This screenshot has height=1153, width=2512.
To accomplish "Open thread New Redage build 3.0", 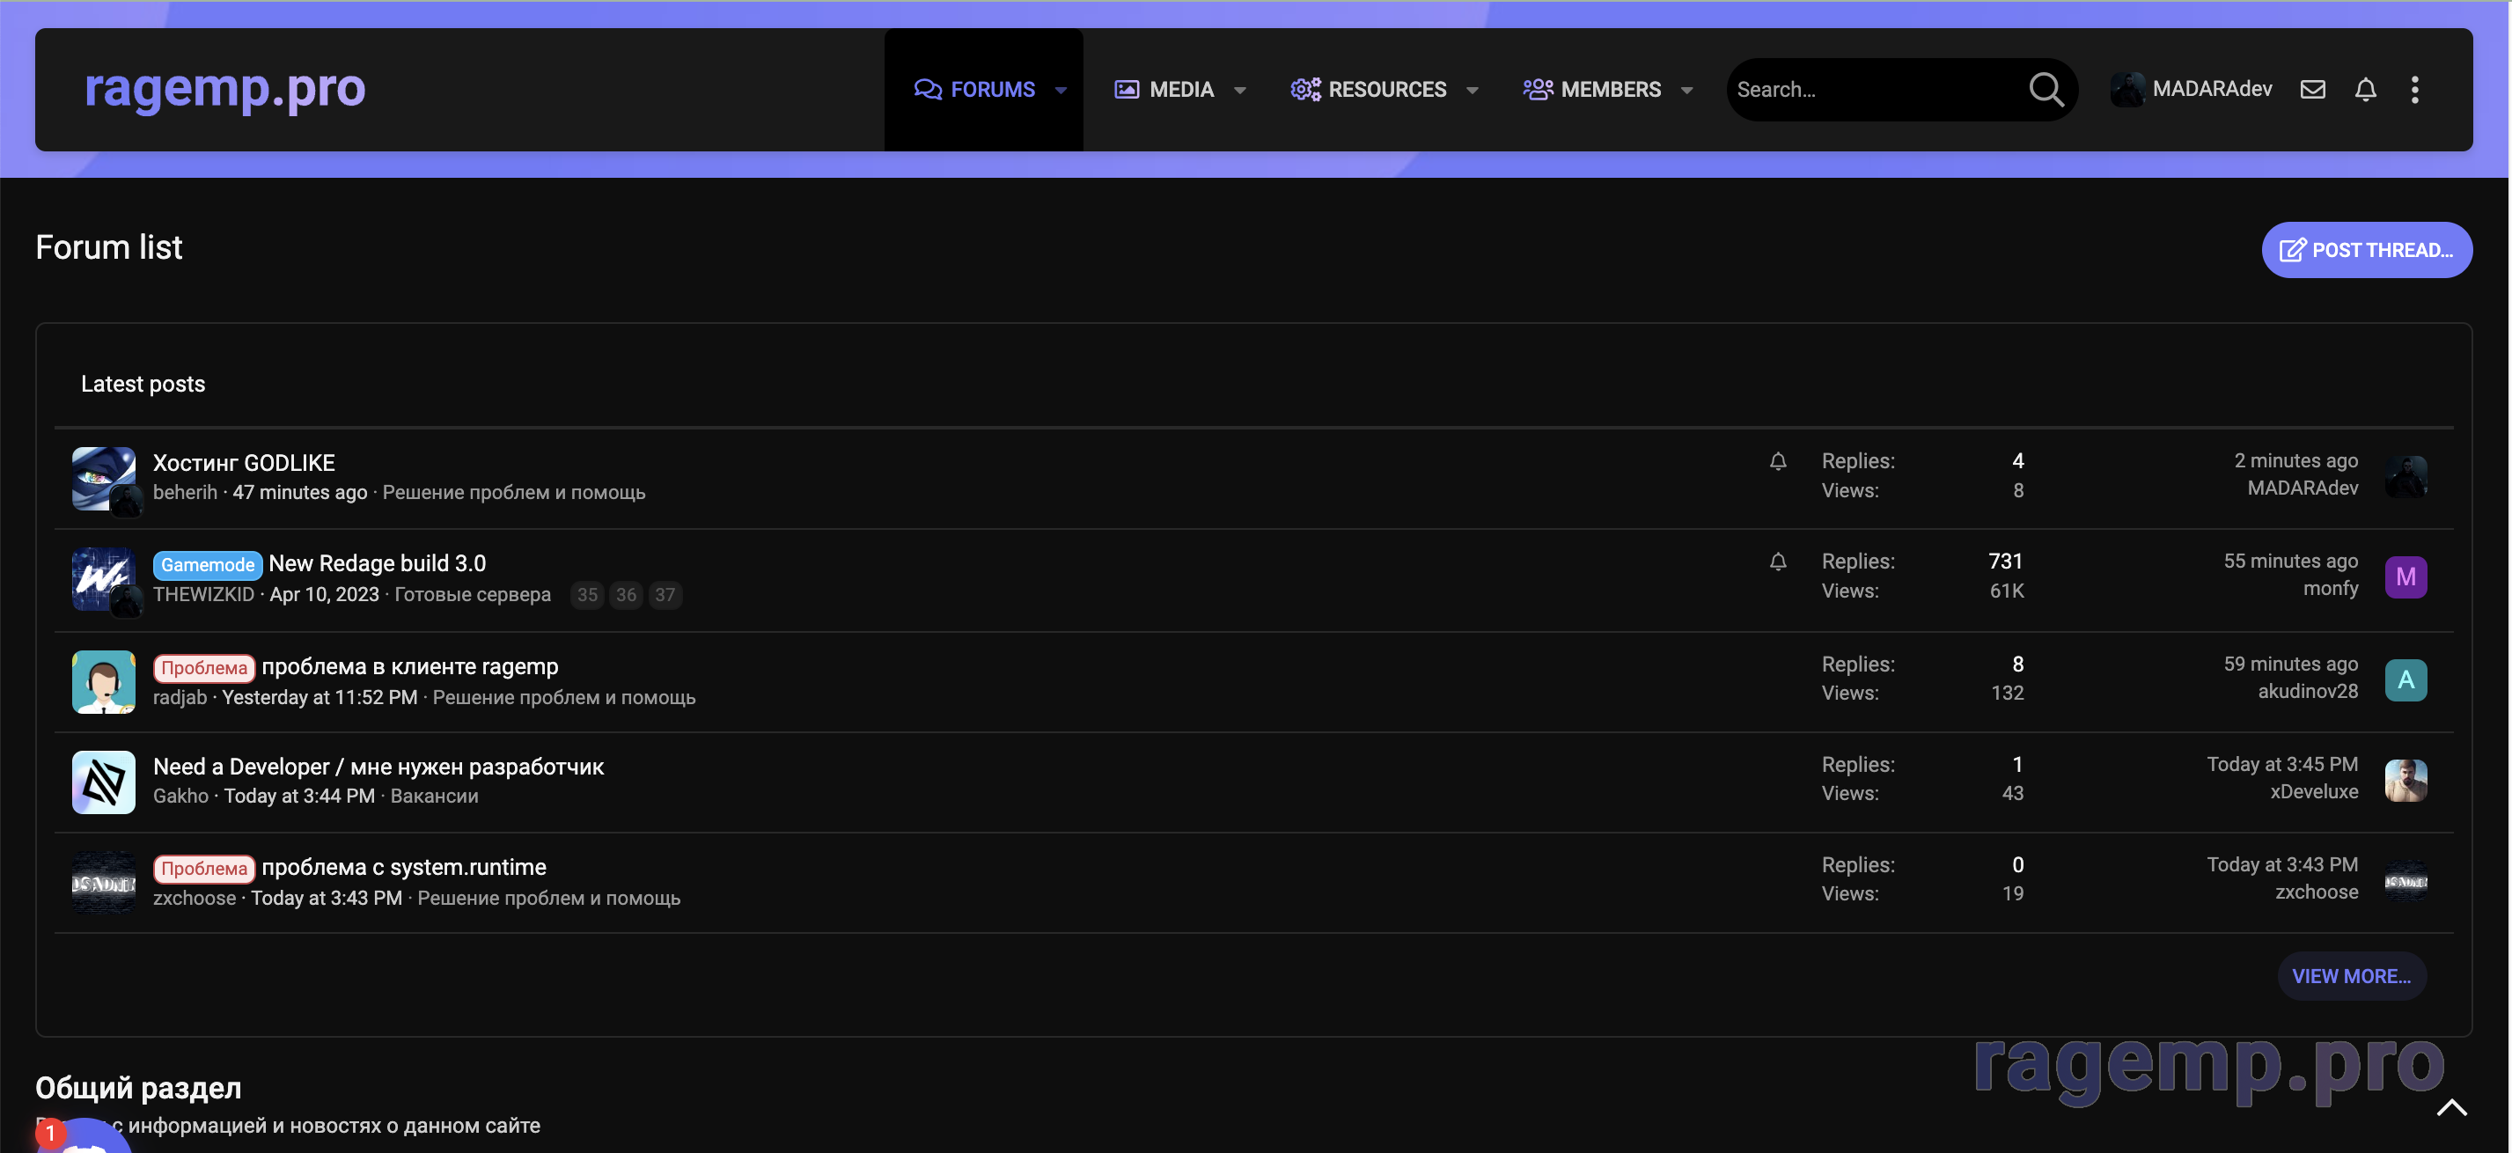I will [x=378, y=564].
